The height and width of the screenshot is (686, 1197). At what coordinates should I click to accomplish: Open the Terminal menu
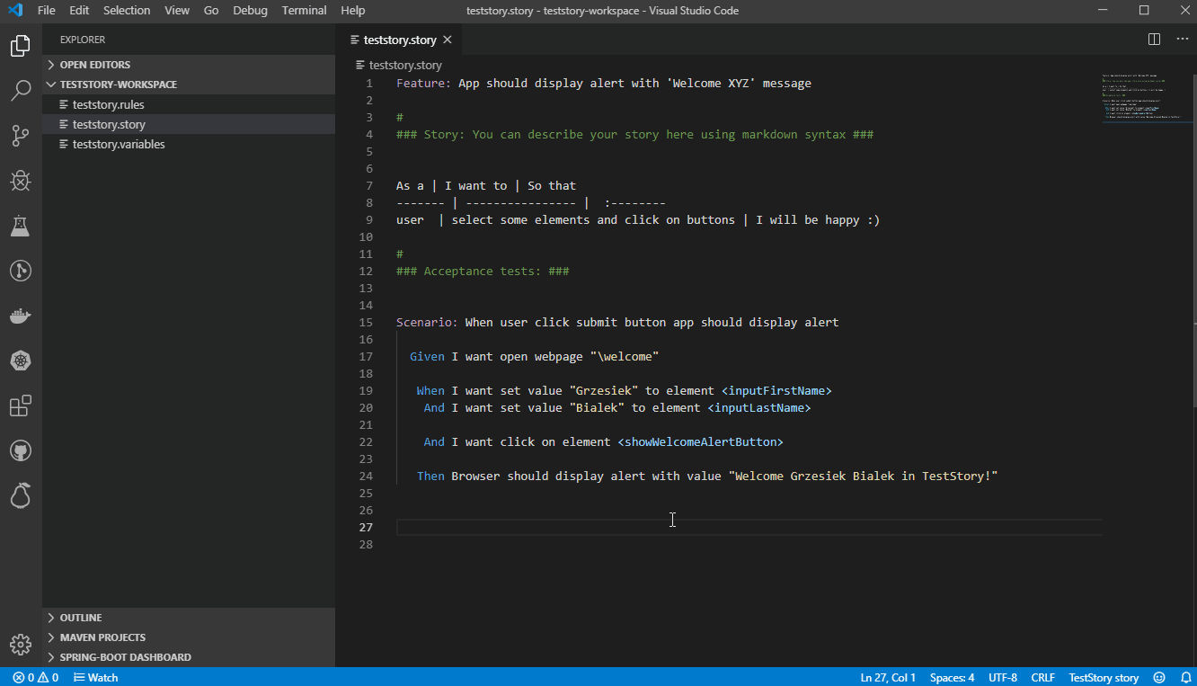coord(305,11)
